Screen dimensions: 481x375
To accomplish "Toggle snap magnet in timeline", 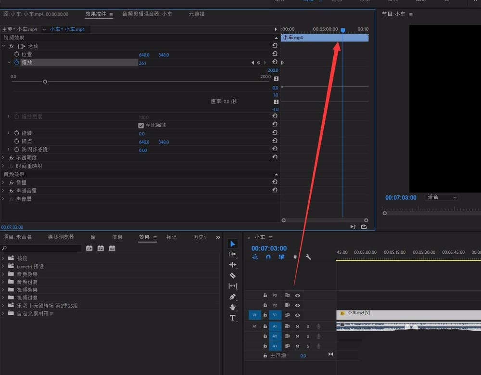I will click(268, 257).
